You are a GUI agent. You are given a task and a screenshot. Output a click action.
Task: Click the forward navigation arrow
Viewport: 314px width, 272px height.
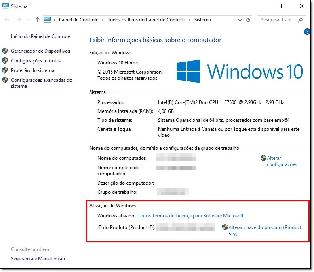pyautogui.click(x=19, y=20)
